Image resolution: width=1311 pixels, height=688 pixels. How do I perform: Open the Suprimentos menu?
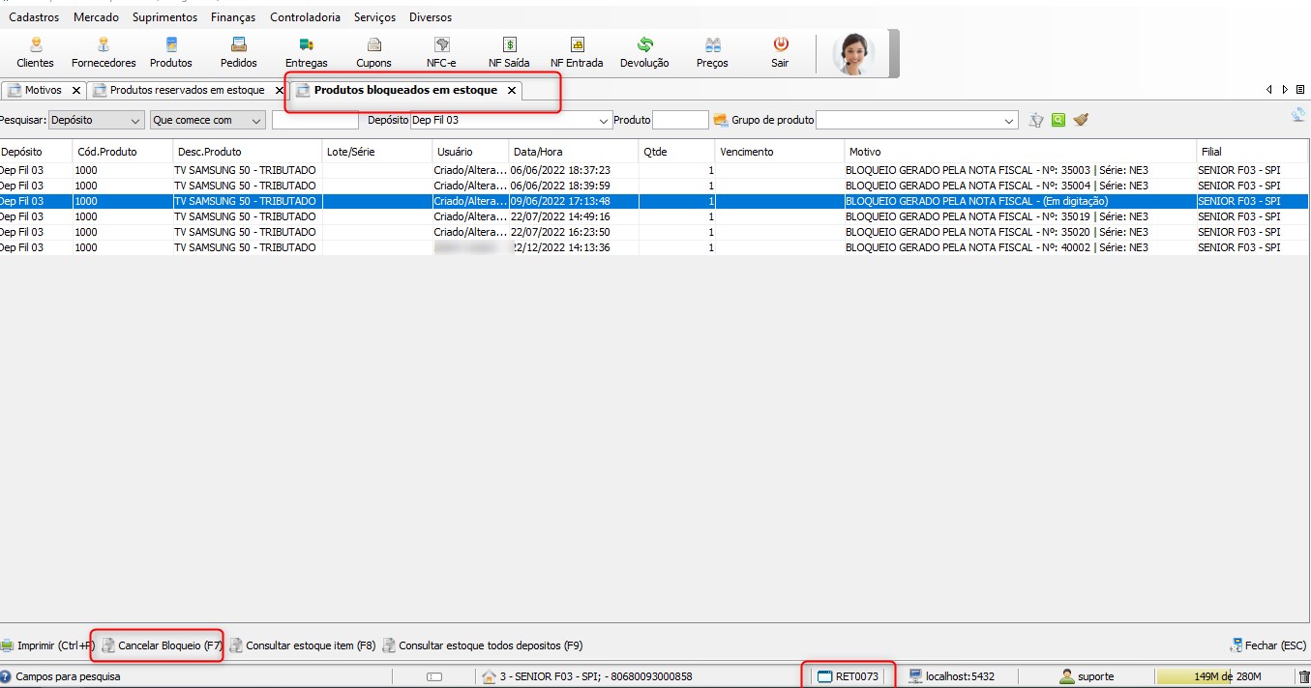164,17
